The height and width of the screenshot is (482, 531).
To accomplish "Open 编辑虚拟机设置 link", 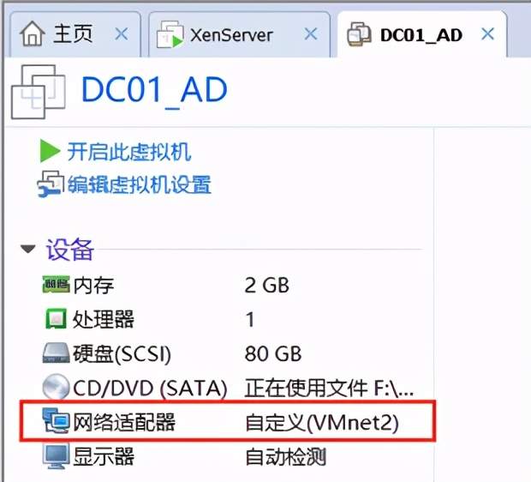I will 140,184.
